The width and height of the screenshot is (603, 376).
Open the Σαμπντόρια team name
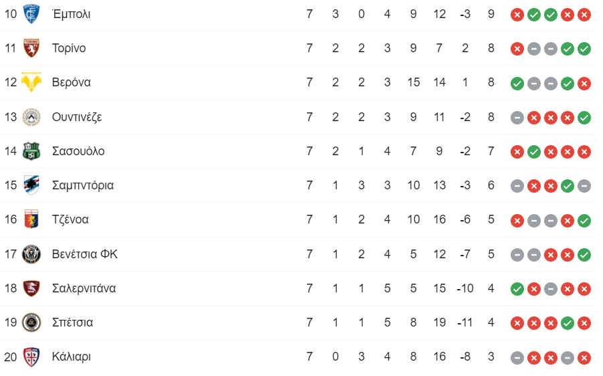click(83, 186)
